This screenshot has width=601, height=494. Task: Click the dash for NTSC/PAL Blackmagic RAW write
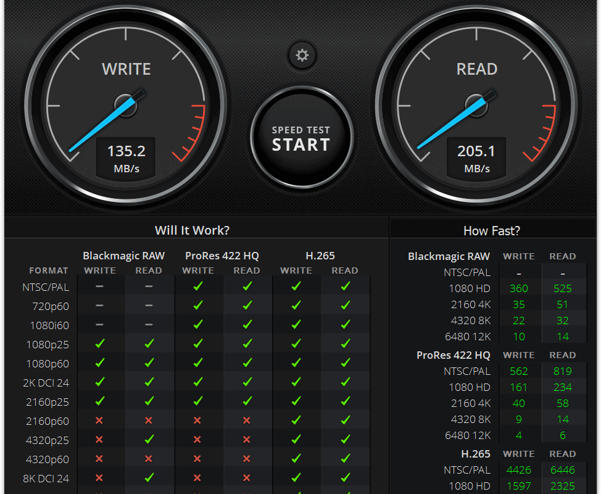[99, 287]
